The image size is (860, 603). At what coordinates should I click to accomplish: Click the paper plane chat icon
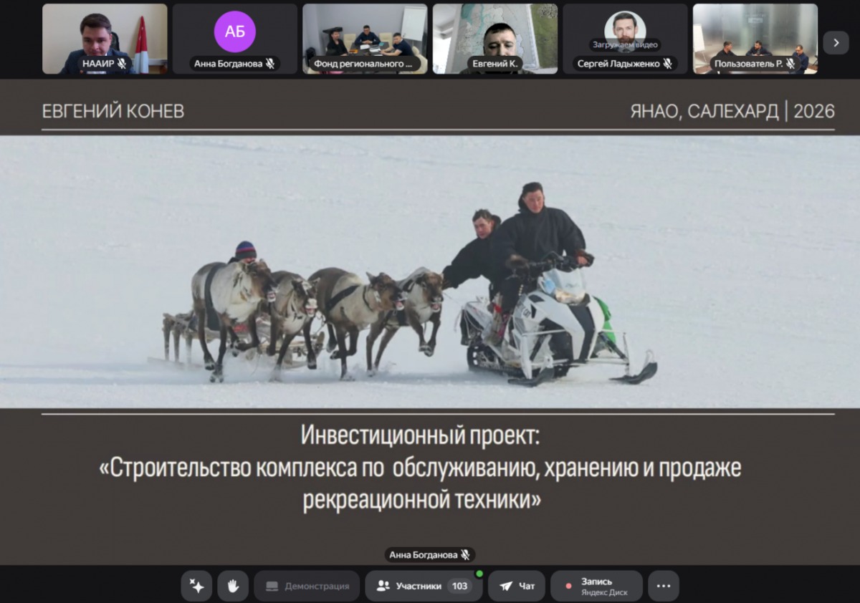(506, 586)
